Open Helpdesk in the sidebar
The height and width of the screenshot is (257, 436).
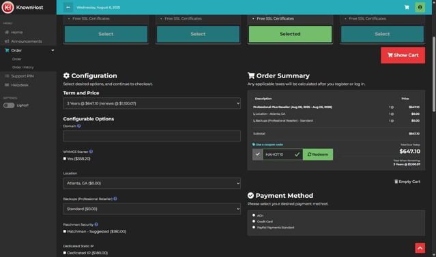[20, 85]
